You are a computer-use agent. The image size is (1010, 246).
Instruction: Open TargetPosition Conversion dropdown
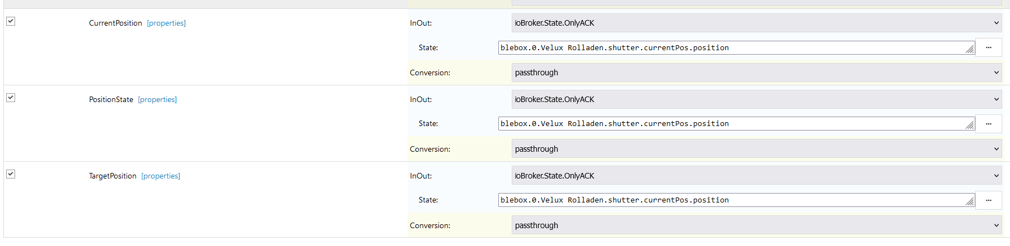(756, 225)
